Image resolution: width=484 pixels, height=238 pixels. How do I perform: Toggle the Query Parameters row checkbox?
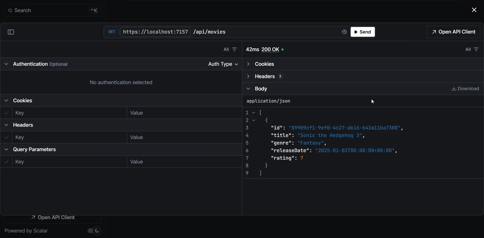[7, 162]
